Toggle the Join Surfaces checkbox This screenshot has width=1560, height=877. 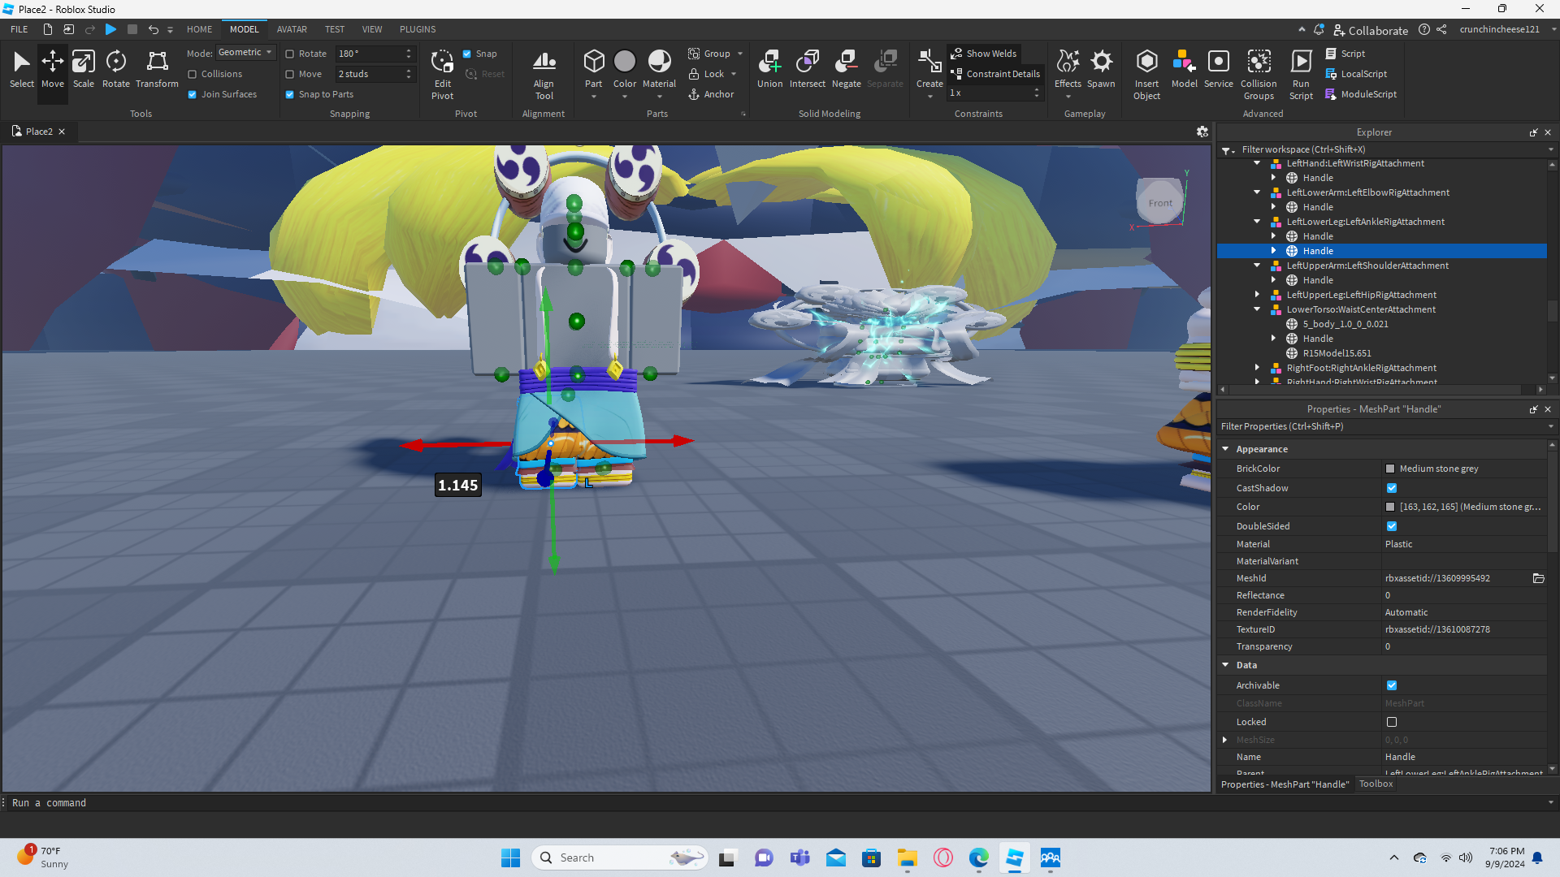click(x=193, y=94)
